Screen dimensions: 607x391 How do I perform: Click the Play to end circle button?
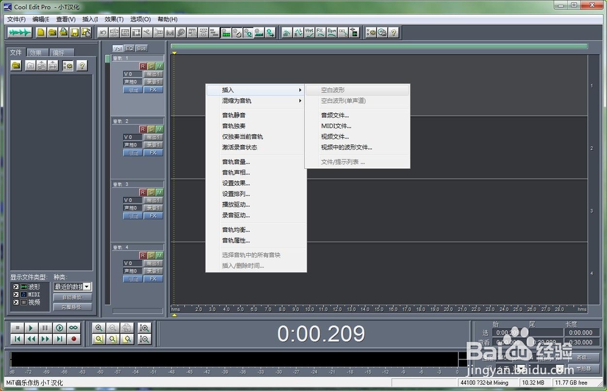point(59,328)
